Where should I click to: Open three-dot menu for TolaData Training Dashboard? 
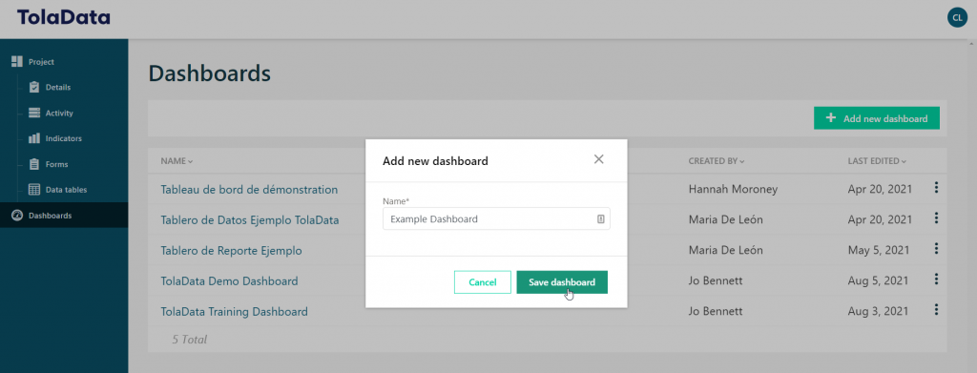click(936, 309)
